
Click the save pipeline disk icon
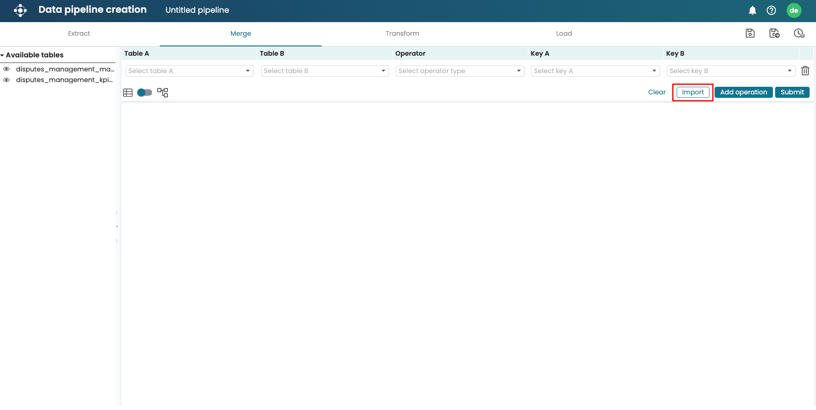750,33
